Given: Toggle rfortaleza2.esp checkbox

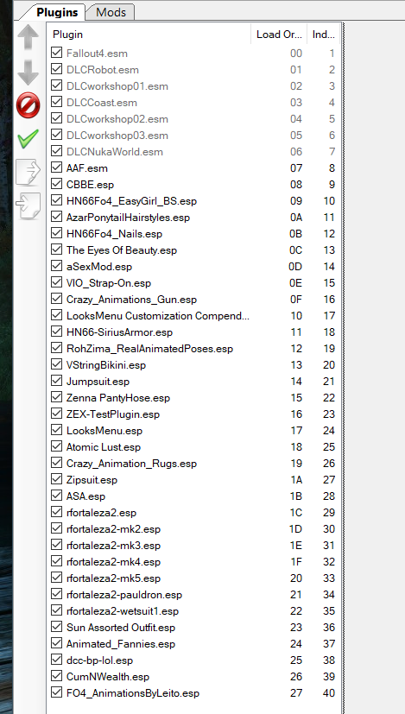Looking at the screenshot, I should click(56, 512).
